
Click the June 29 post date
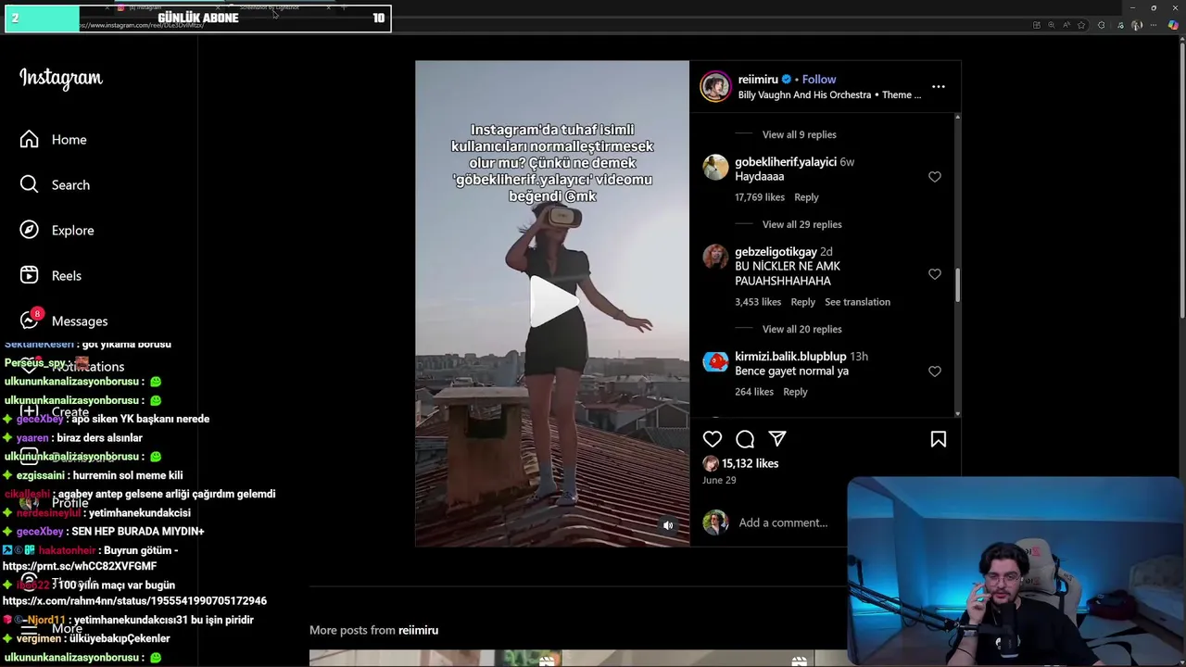coord(719,480)
